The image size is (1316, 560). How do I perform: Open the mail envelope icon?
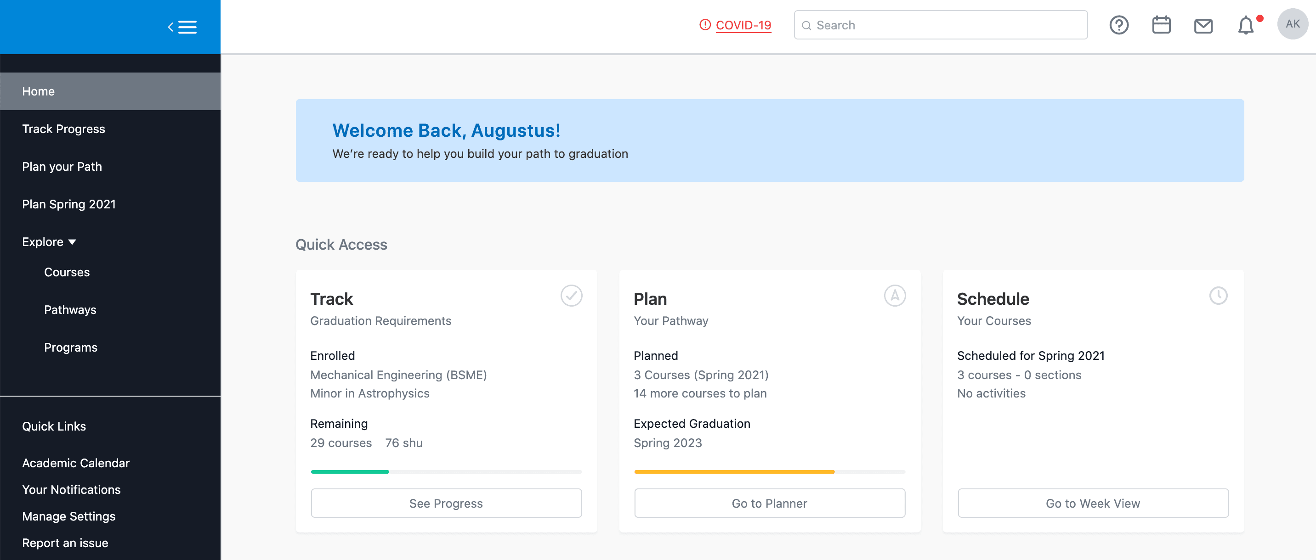pyautogui.click(x=1203, y=26)
